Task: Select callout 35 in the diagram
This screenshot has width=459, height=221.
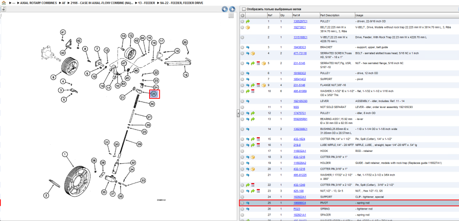Action: click(x=104, y=192)
